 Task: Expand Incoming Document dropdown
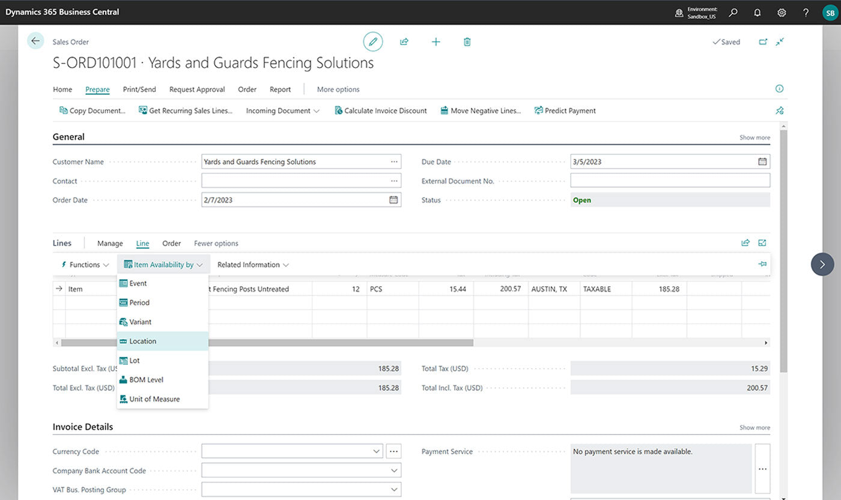tap(283, 110)
